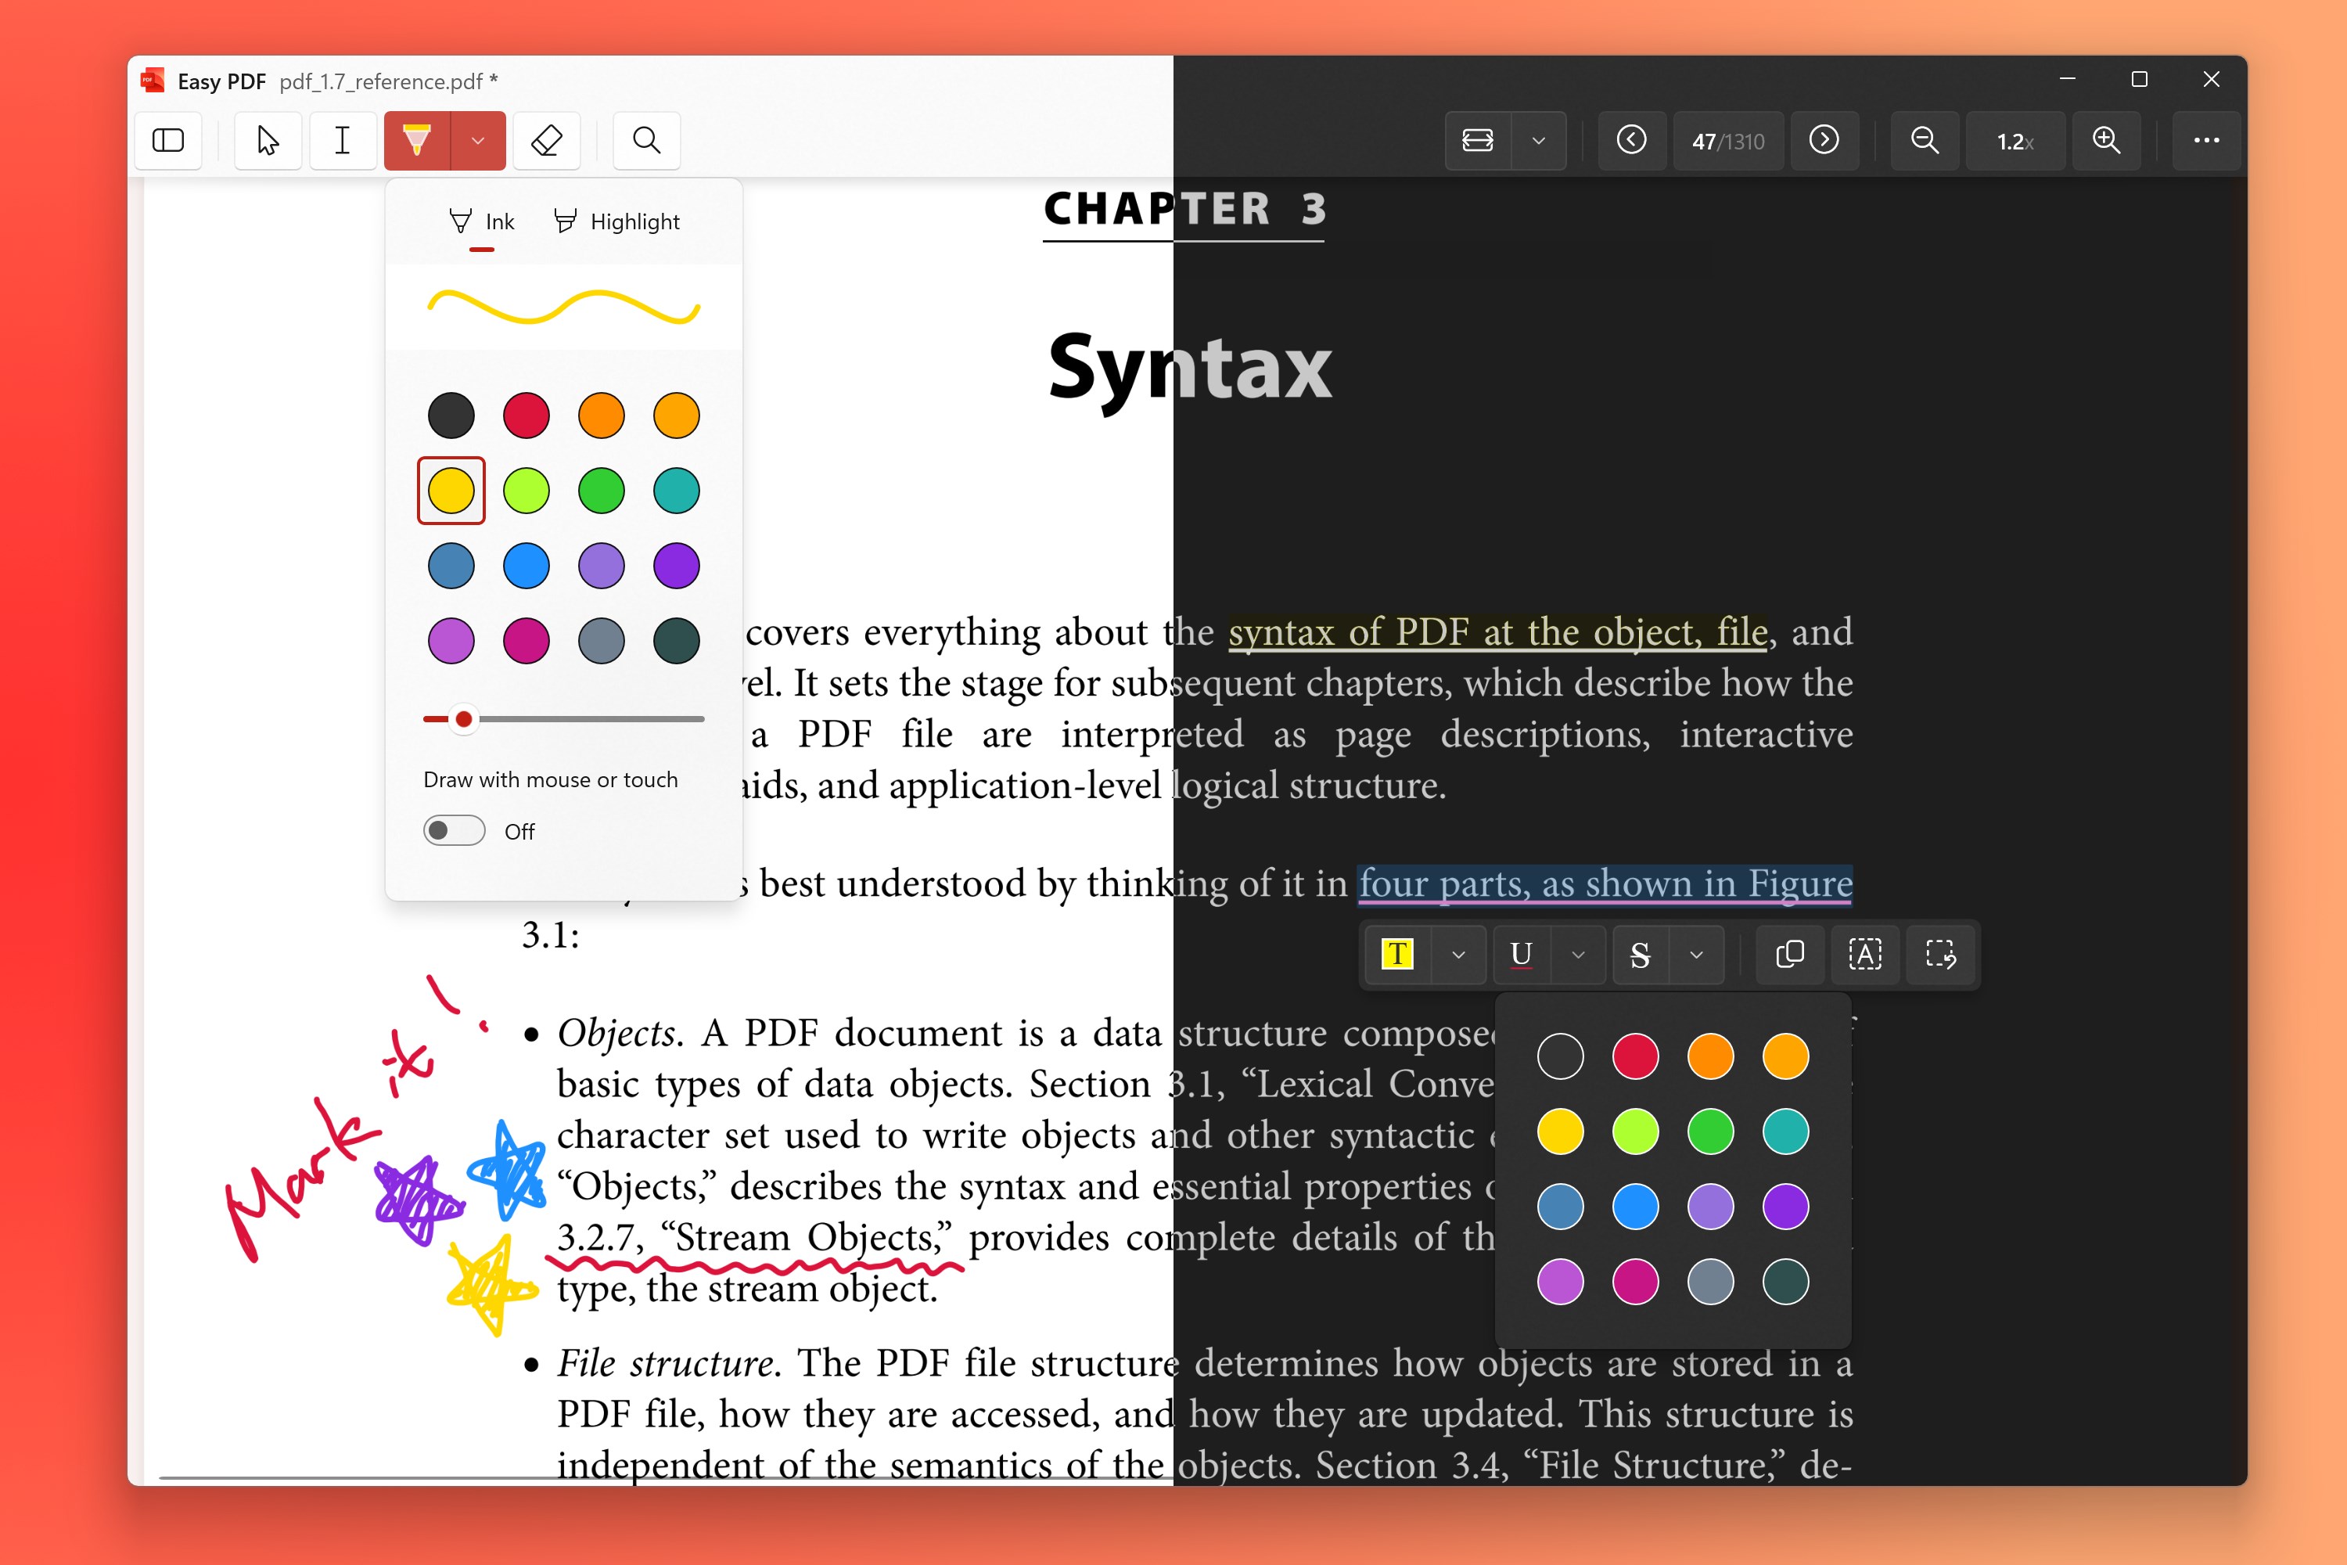Screen dimensions: 2347x1565
Task: Expand the strikethrough color dropdown
Action: pyautogui.click(x=1696, y=954)
